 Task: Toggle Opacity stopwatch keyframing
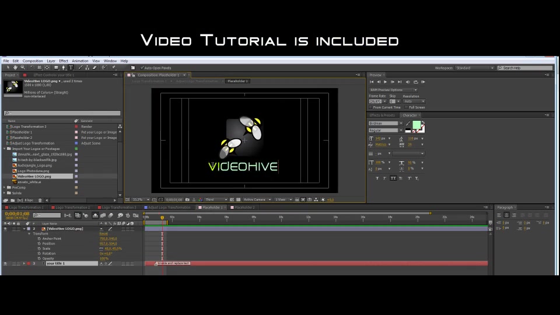39,258
